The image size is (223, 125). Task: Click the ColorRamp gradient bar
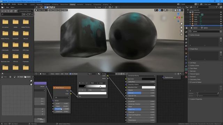point(92,86)
